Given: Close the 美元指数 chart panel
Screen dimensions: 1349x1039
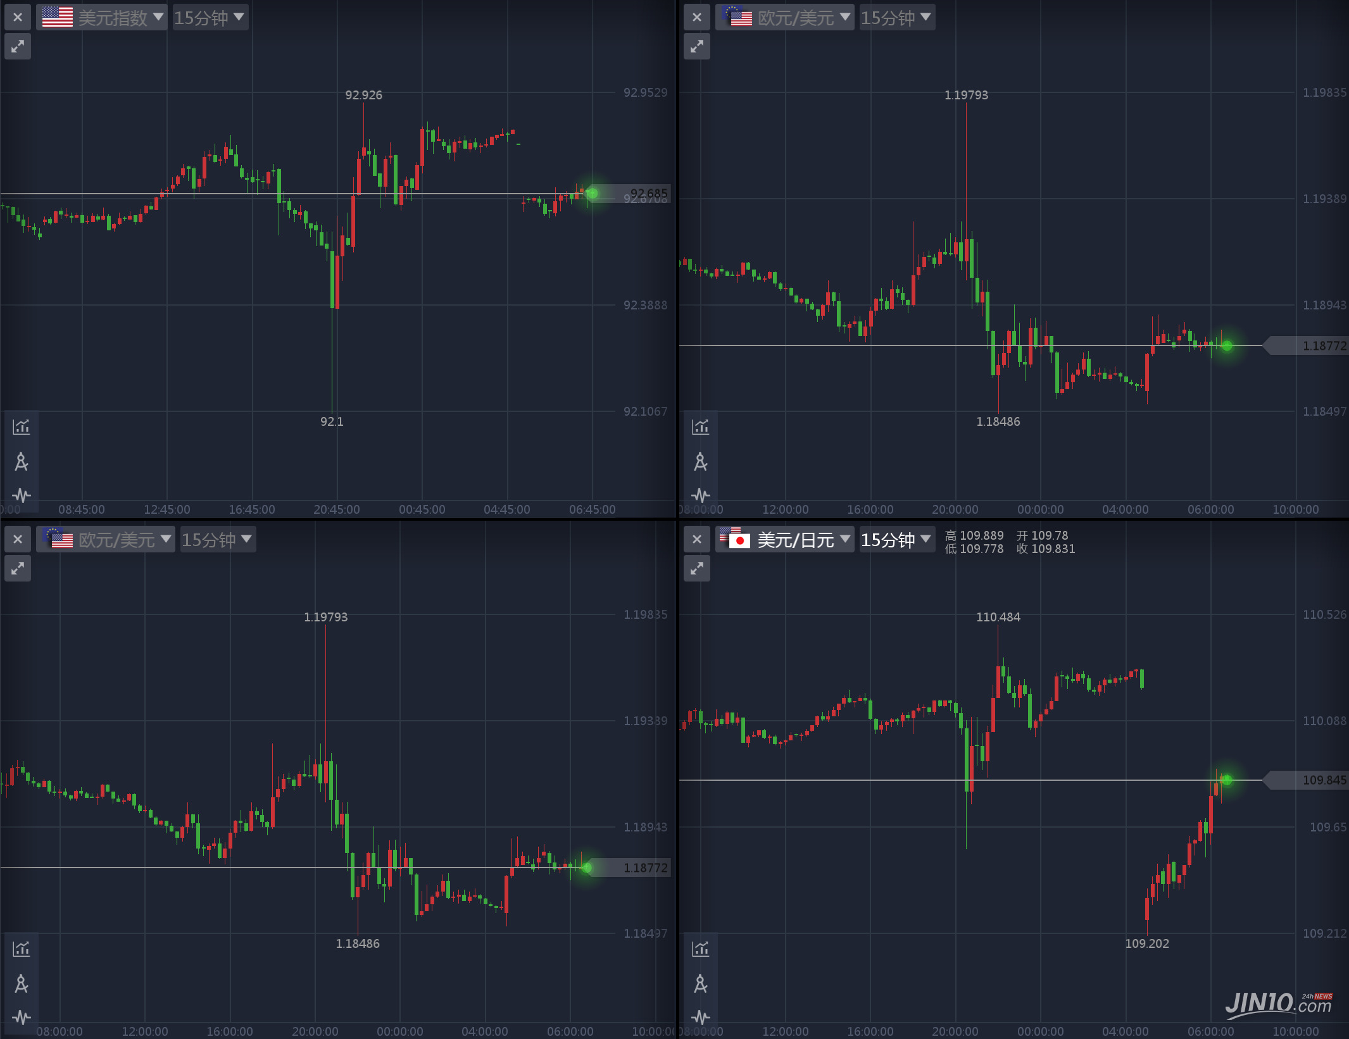Looking at the screenshot, I should pos(18,17).
